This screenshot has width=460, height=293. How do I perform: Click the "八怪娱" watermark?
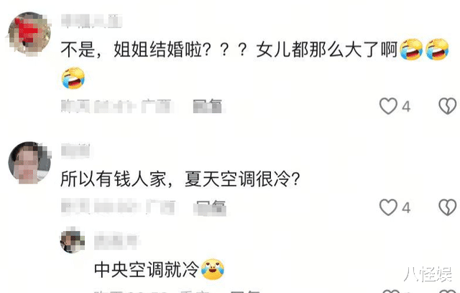pos(428,274)
